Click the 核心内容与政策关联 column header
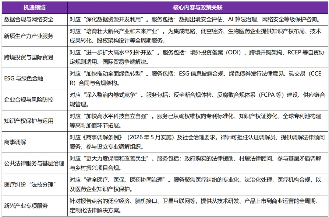 point(198,8)
